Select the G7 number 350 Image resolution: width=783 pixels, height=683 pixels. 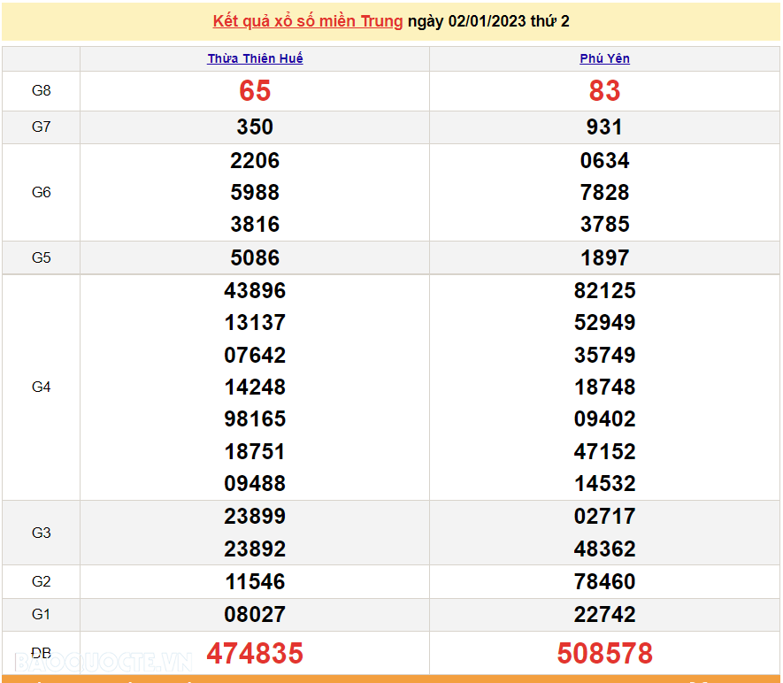tap(254, 127)
